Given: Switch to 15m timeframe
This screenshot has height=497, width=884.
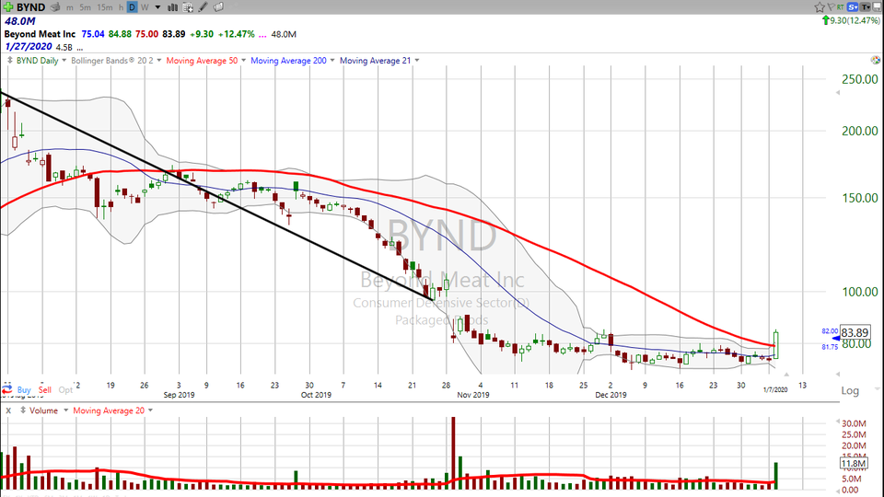Looking at the screenshot, I should click(105, 7).
